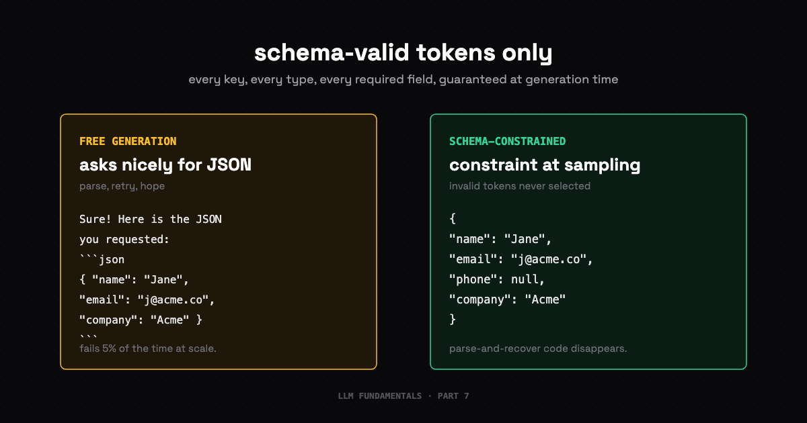Viewport: 807px width, 423px height.
Task: Click the 'LLM FUNDAMENTALS · PART 7' footer
Action: 403,396
